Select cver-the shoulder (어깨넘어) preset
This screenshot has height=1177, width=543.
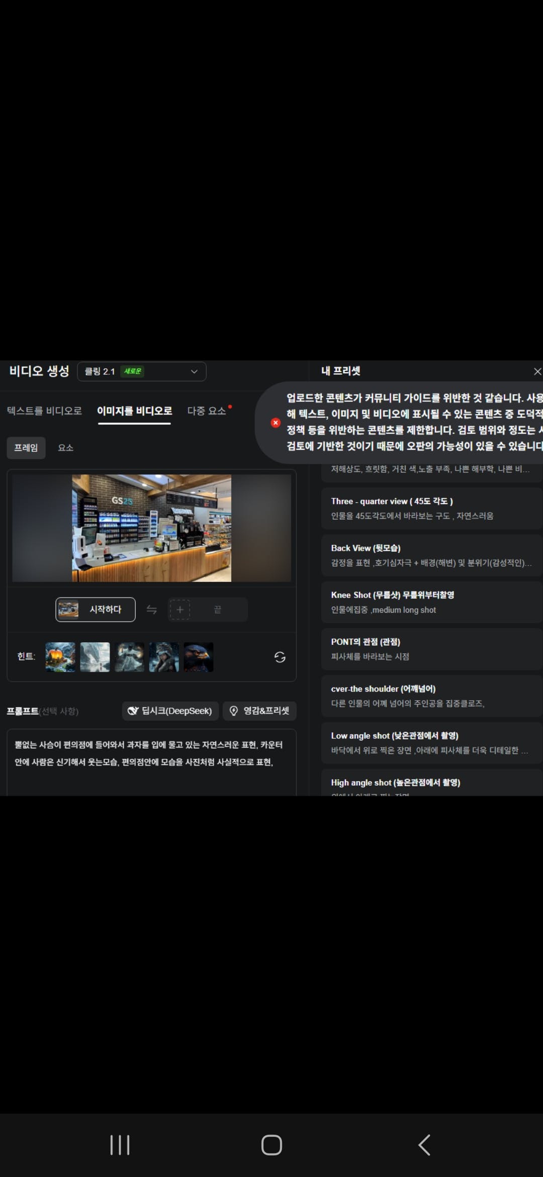431,696
